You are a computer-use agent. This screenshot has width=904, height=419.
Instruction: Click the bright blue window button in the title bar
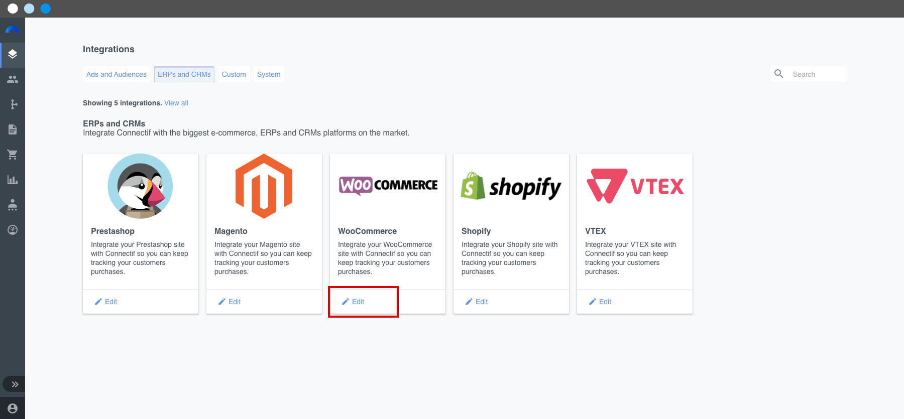click(46, 9)
